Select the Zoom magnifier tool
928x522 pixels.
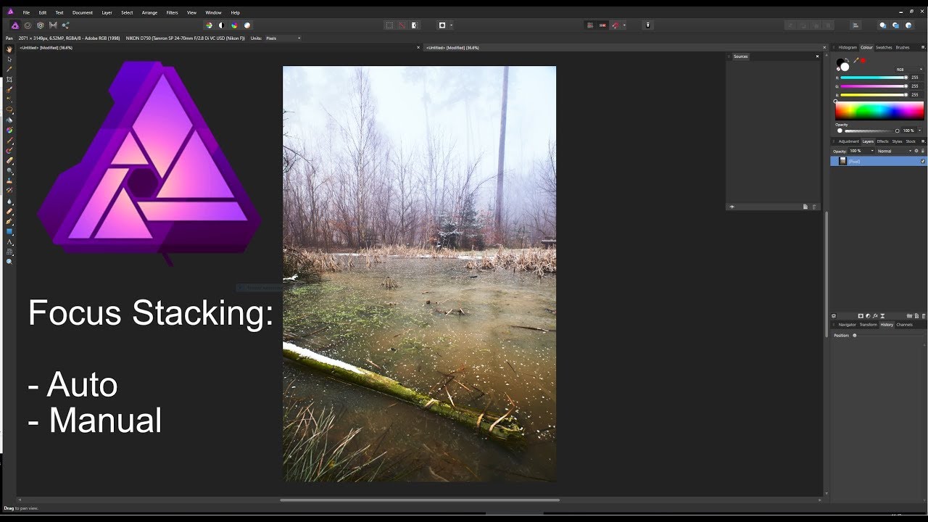pyautogui.click(x=9, y=261)
